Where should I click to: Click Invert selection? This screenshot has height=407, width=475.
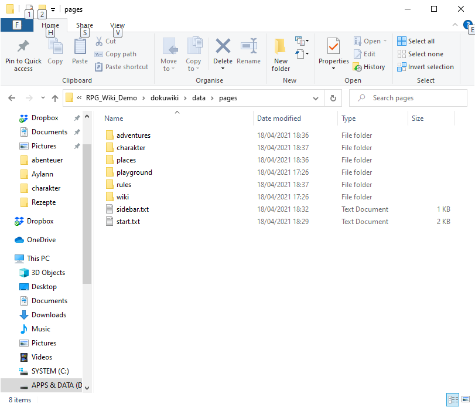pos(425,67)
